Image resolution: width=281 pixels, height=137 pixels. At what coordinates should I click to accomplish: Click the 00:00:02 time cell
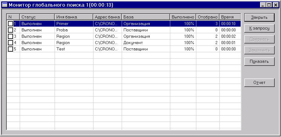[230, 36]
